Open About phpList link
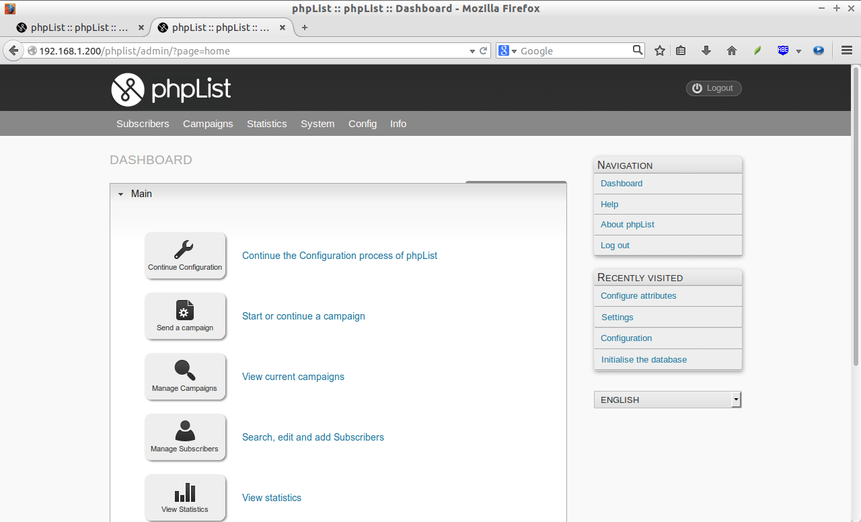This screenshot has height=522, width=861. [628, 225]
